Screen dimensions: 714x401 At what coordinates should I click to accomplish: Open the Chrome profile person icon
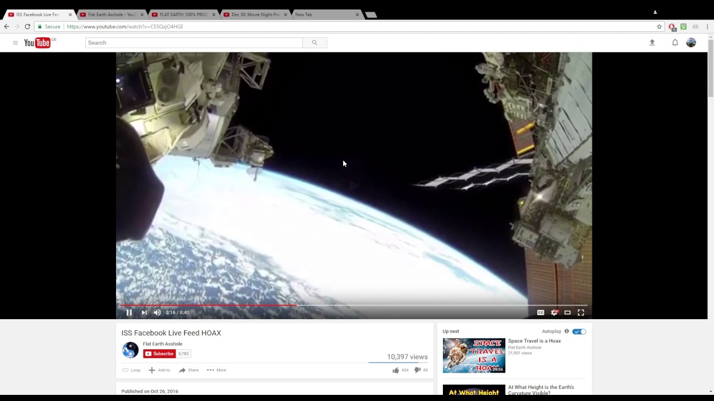click(655, 12)
